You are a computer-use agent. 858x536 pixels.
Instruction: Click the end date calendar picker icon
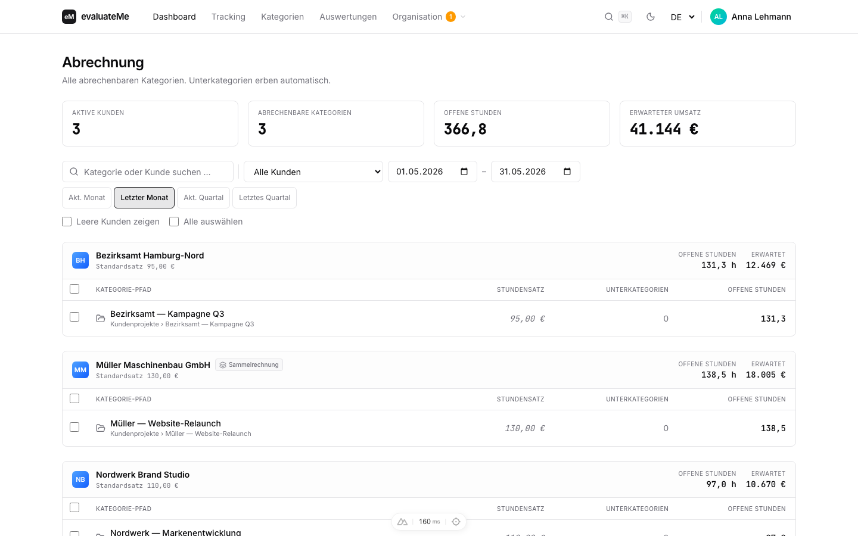pos(567,172)
